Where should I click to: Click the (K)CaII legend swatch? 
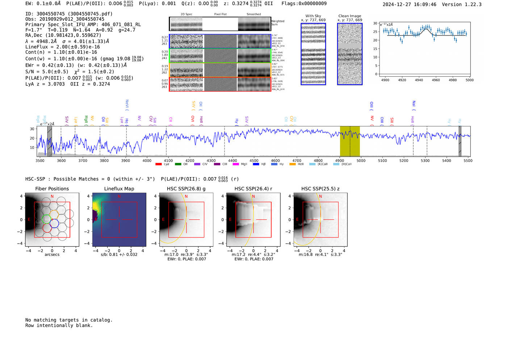click(x=312, y=164)
